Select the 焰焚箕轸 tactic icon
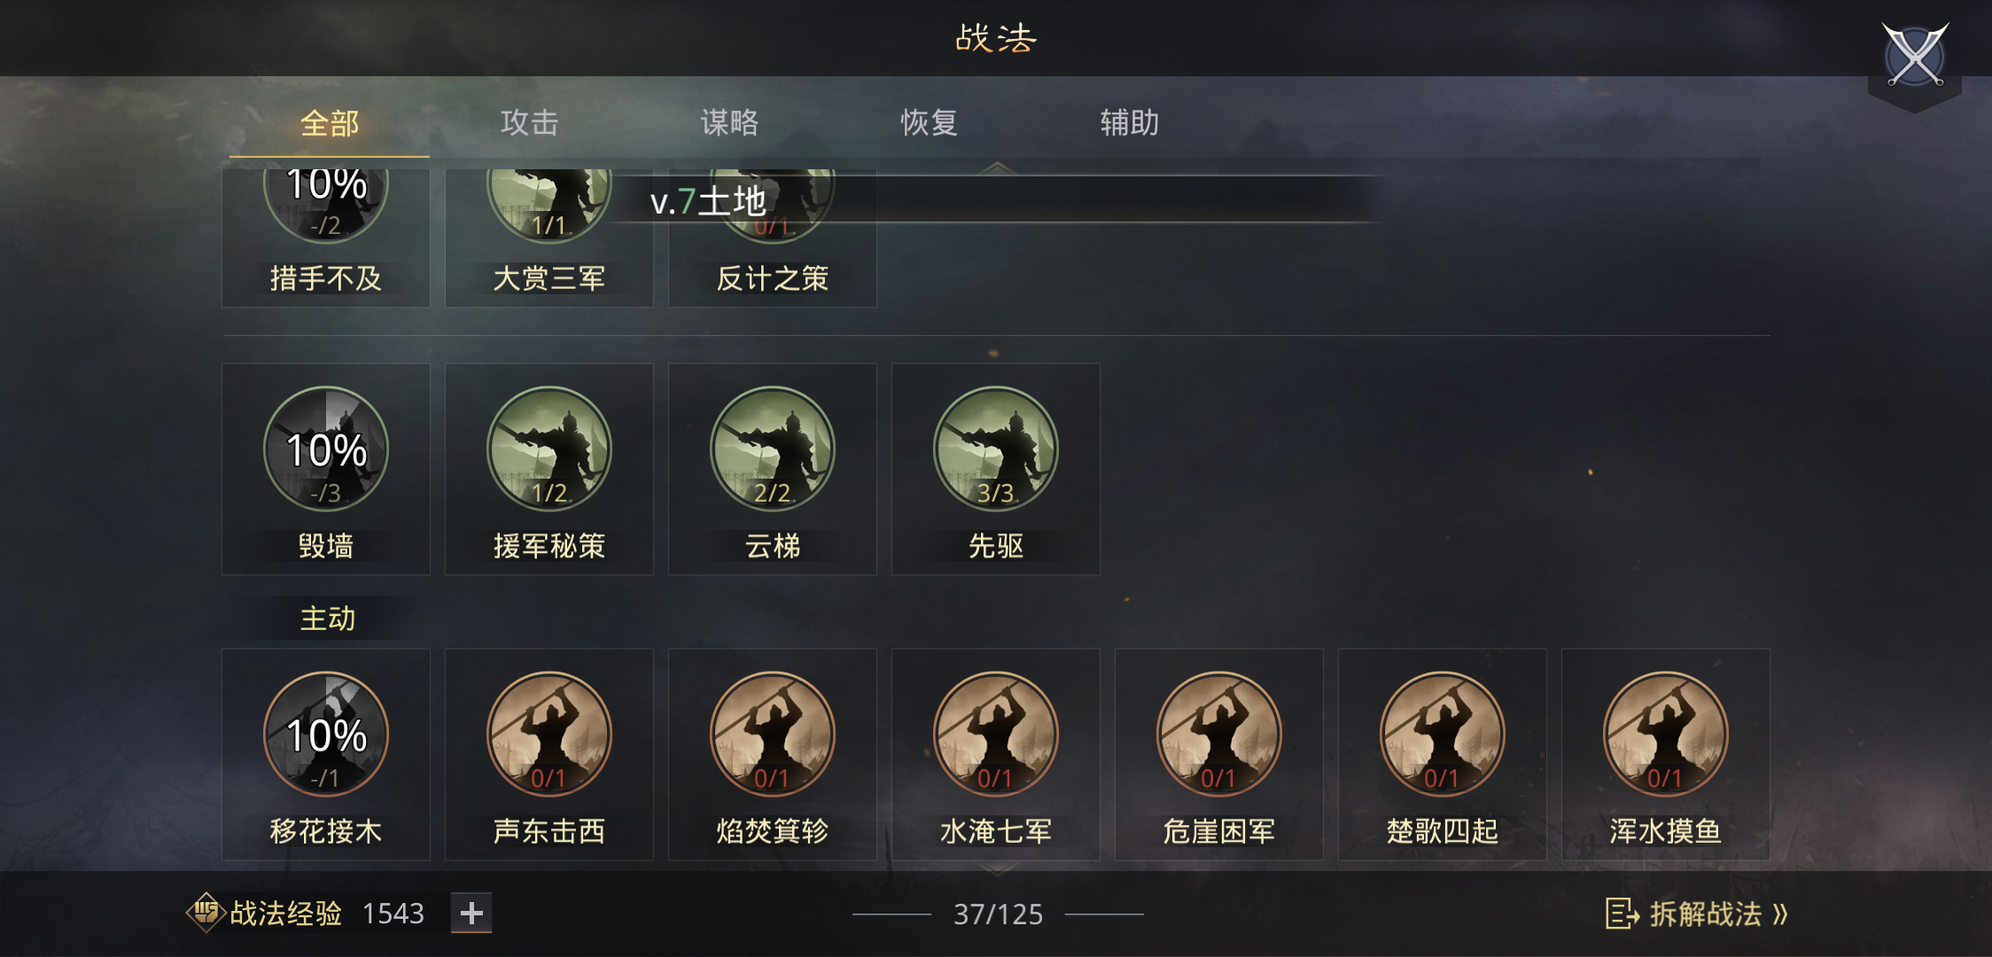1992x957 pixels. 773,735
